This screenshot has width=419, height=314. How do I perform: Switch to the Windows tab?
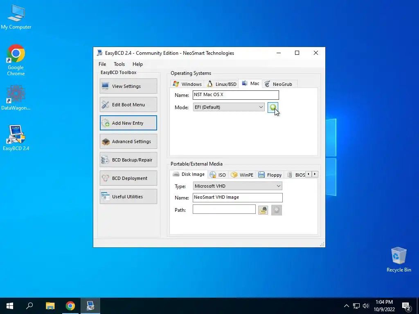(187, 84)
